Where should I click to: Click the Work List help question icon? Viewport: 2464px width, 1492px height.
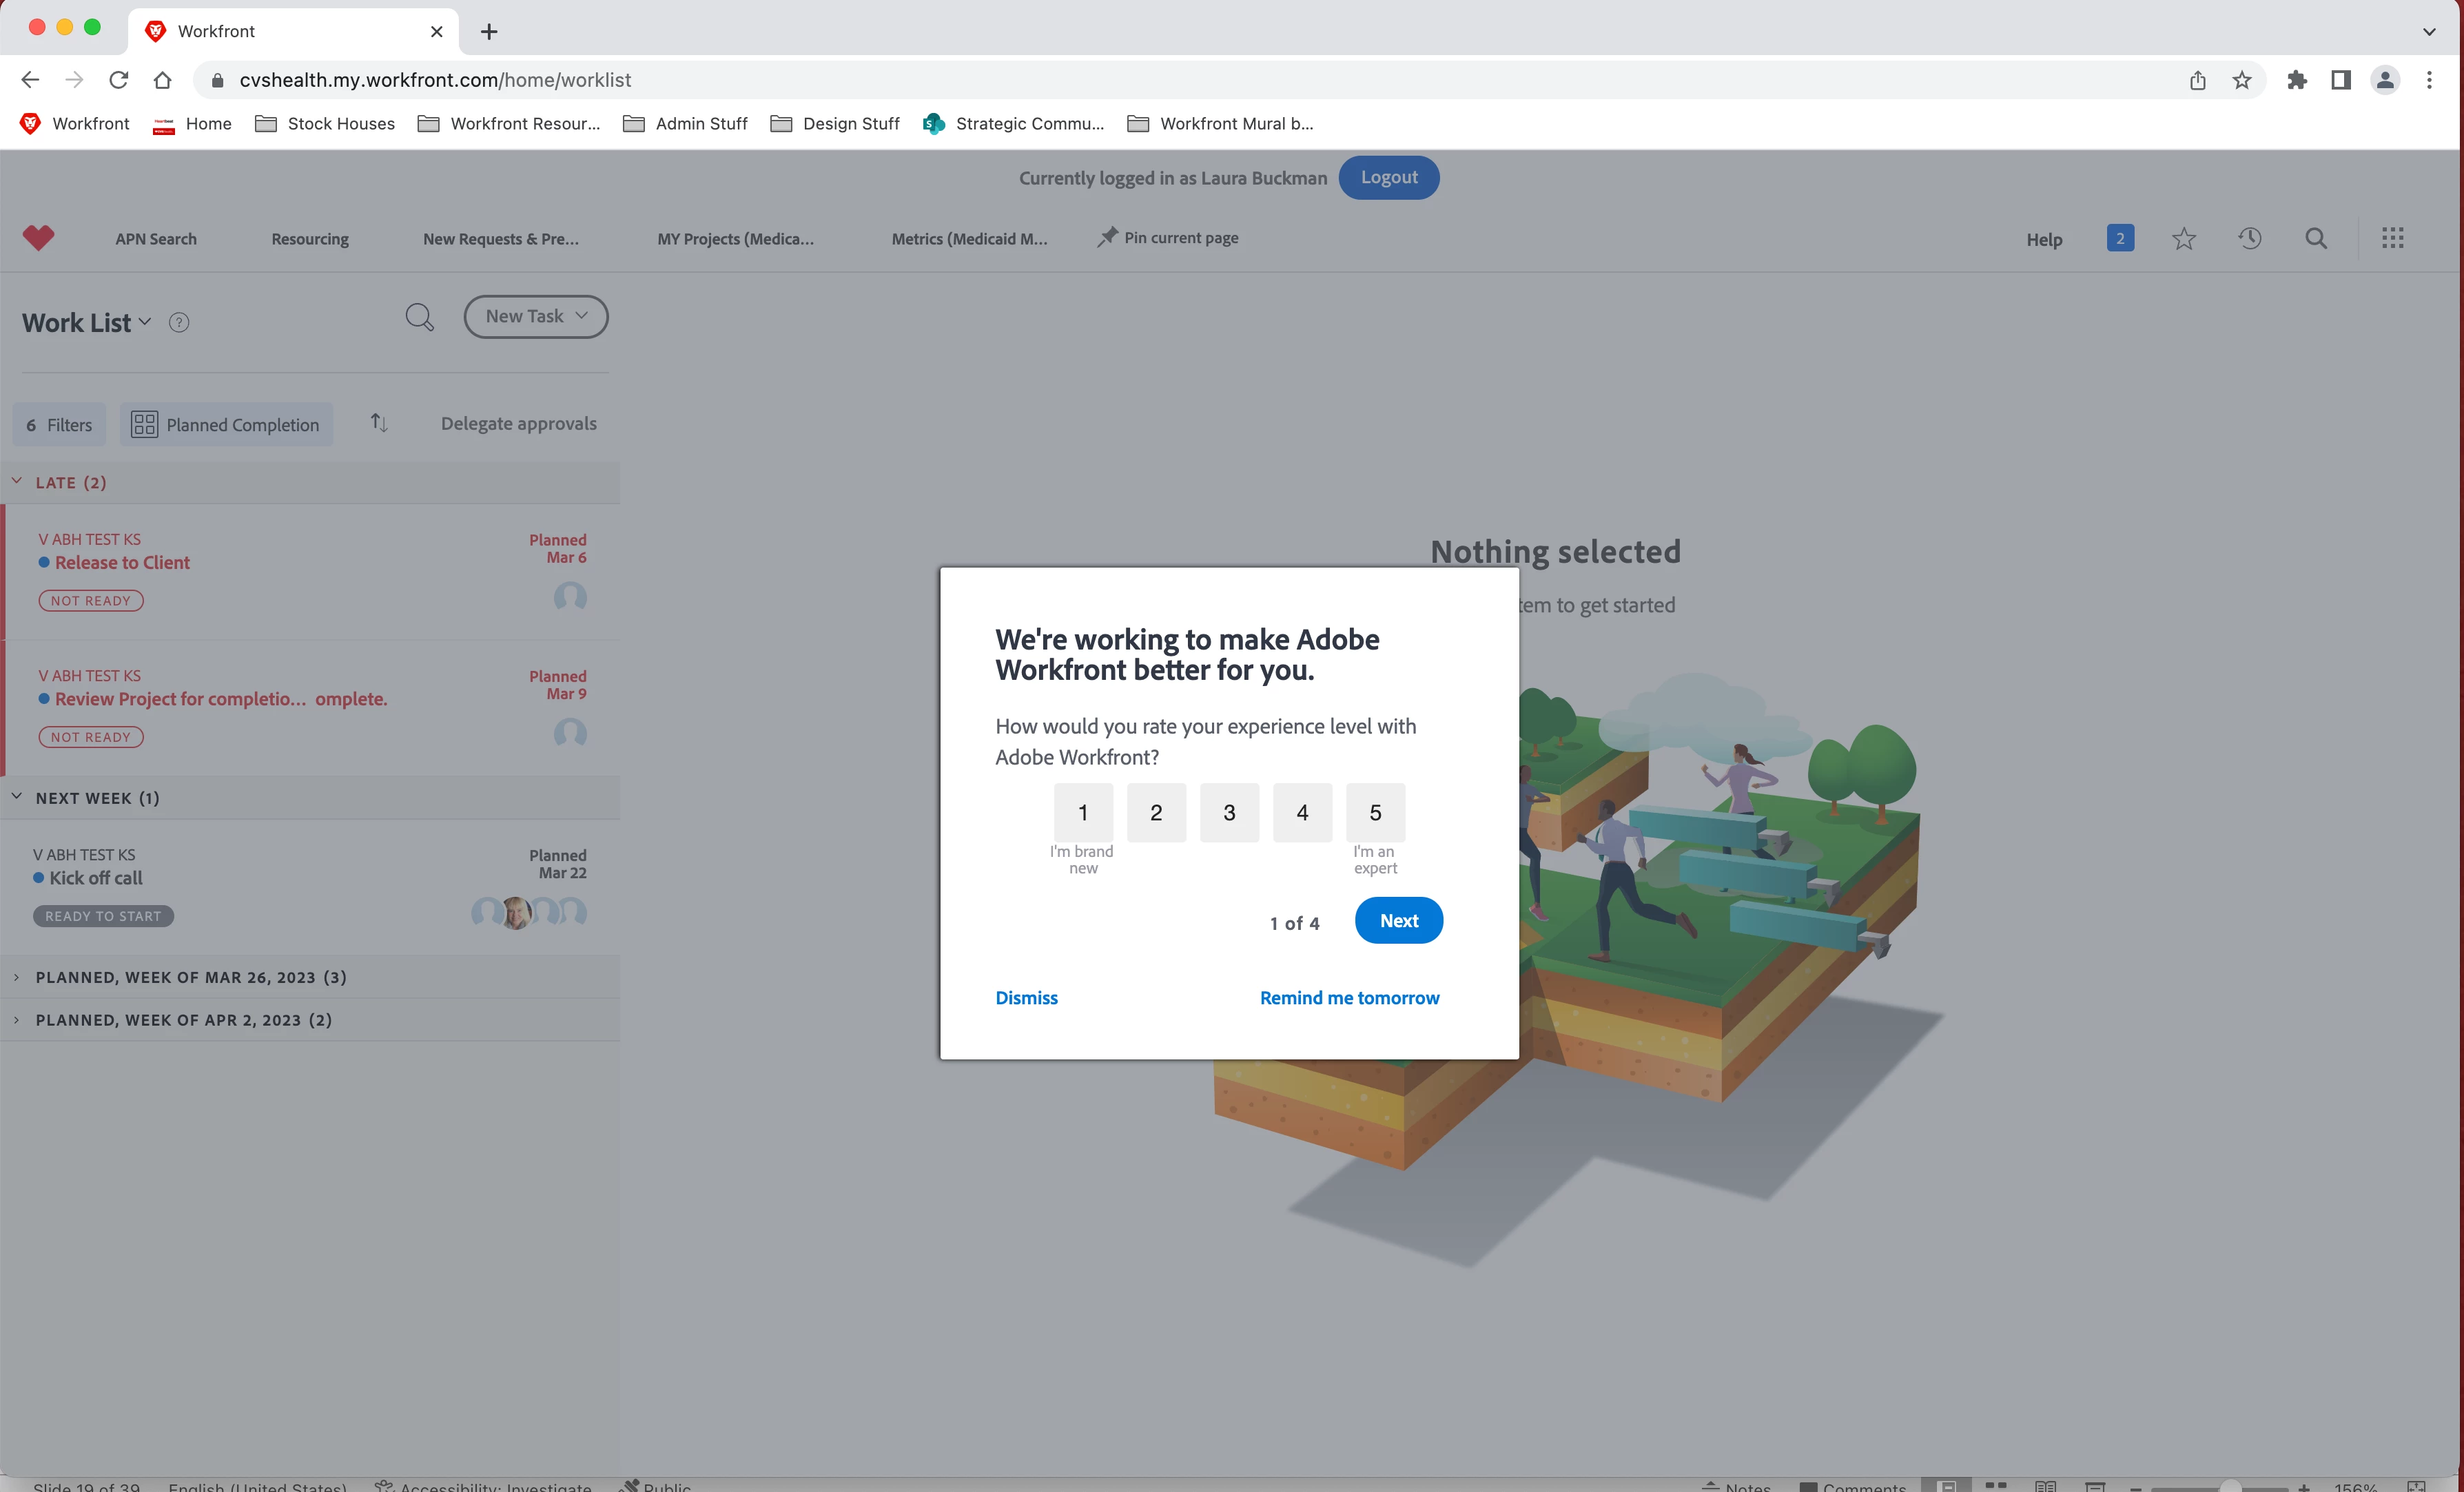pyautogui.click(x=179, y=323)
